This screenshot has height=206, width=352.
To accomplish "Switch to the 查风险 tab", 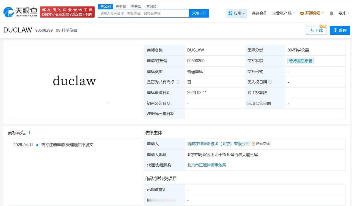I will (151, 6).
